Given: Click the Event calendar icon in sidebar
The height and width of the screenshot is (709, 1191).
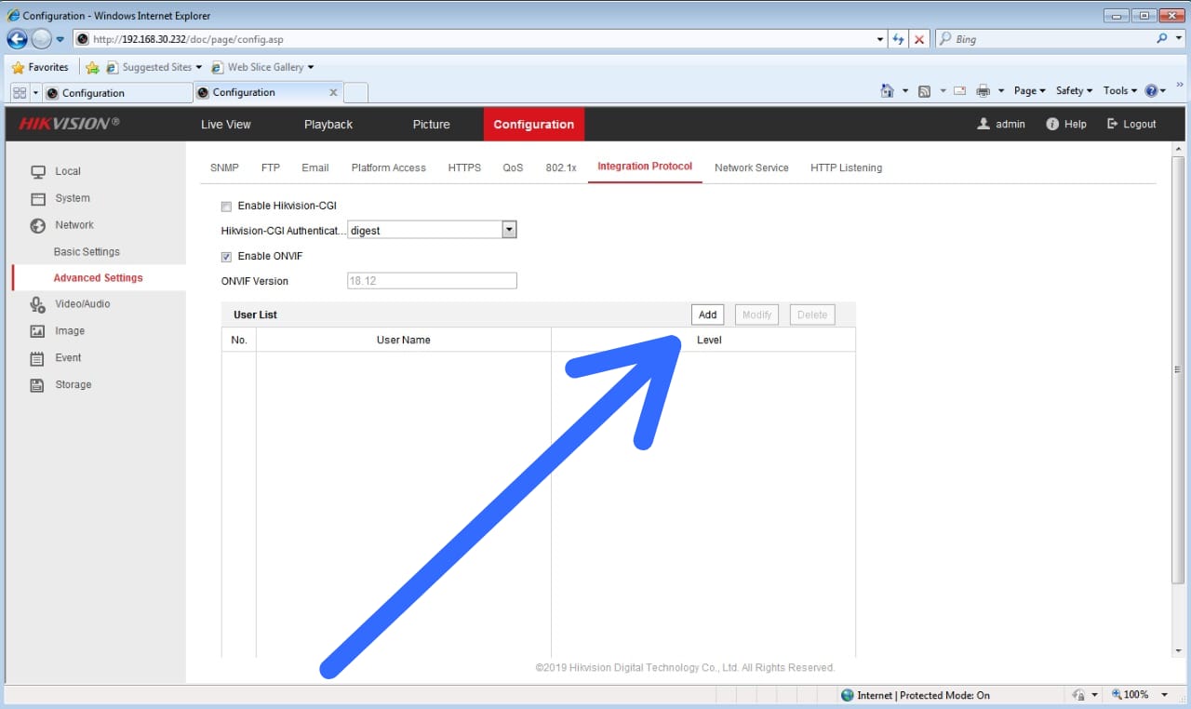Looking at the screenshot, I should point(38,358).
